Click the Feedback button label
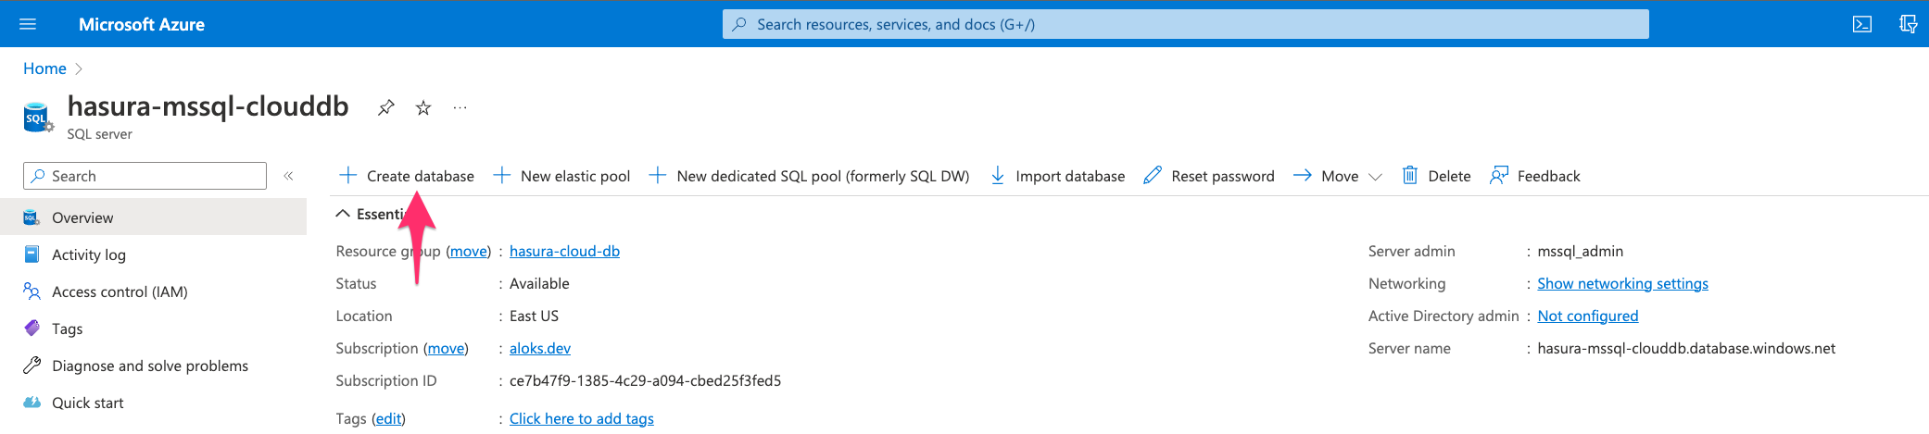This screenshot has width=1929, height=434. point(1548,176)
